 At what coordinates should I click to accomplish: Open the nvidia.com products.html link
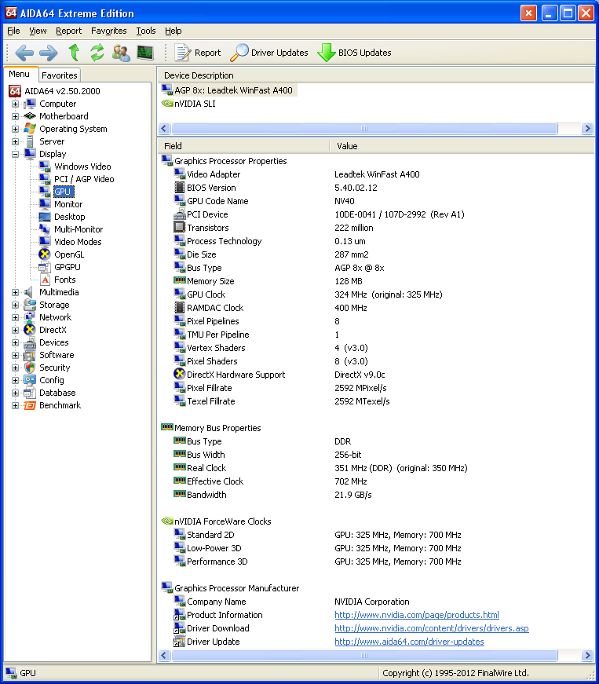[x=417, y=615]
